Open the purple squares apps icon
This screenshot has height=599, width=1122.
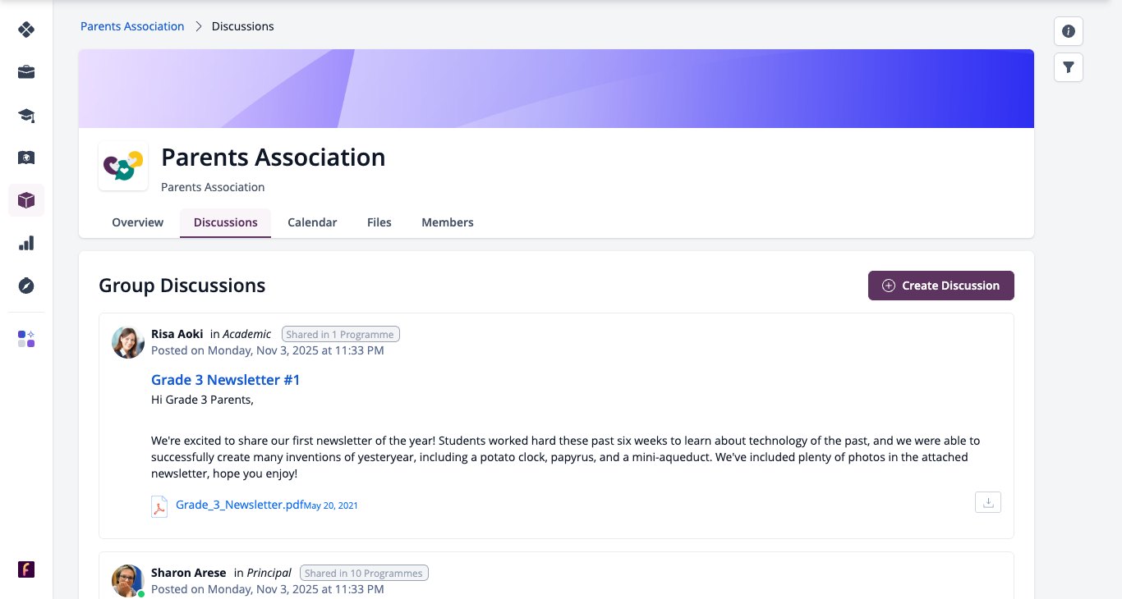[26, 339]
